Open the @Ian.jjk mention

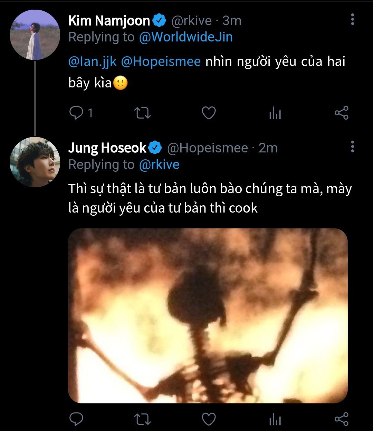(93, 62)
